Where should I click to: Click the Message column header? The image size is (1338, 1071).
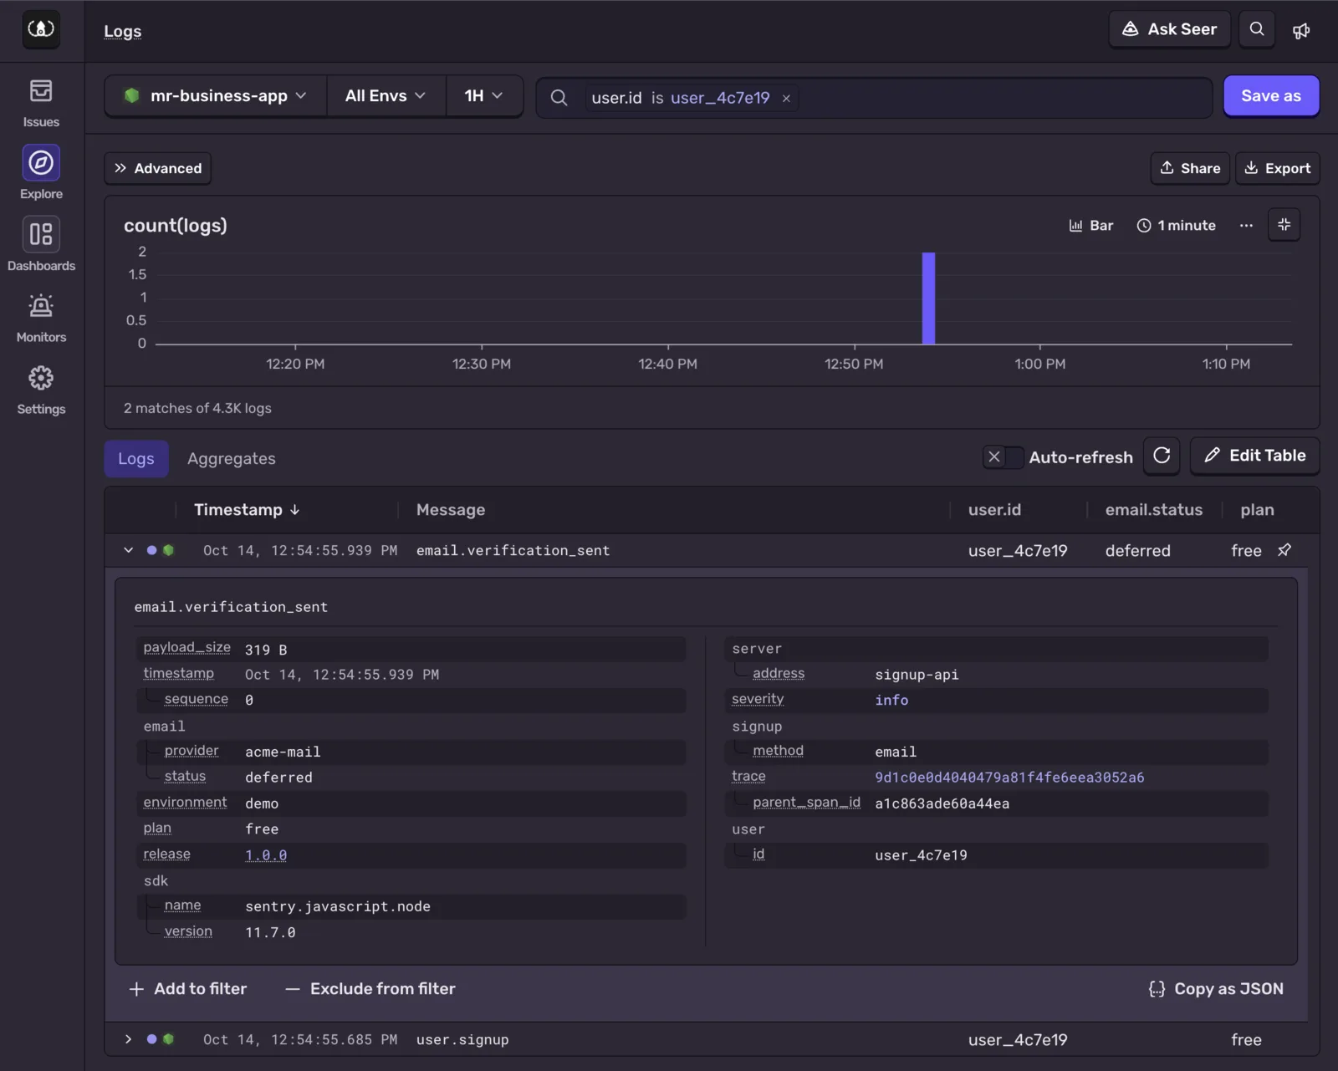pos(451,510)
